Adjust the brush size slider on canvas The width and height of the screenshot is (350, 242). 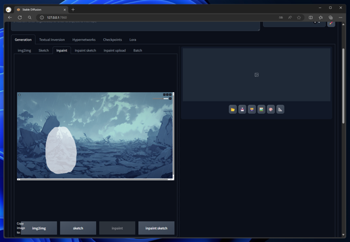[x=160, y=99]
